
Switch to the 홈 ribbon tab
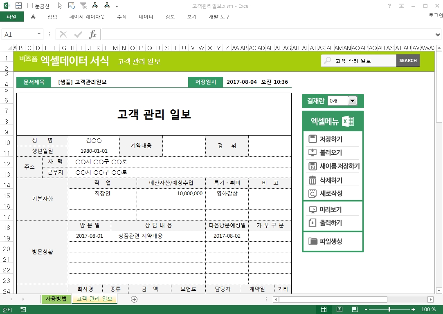click(x=33, y=17)
